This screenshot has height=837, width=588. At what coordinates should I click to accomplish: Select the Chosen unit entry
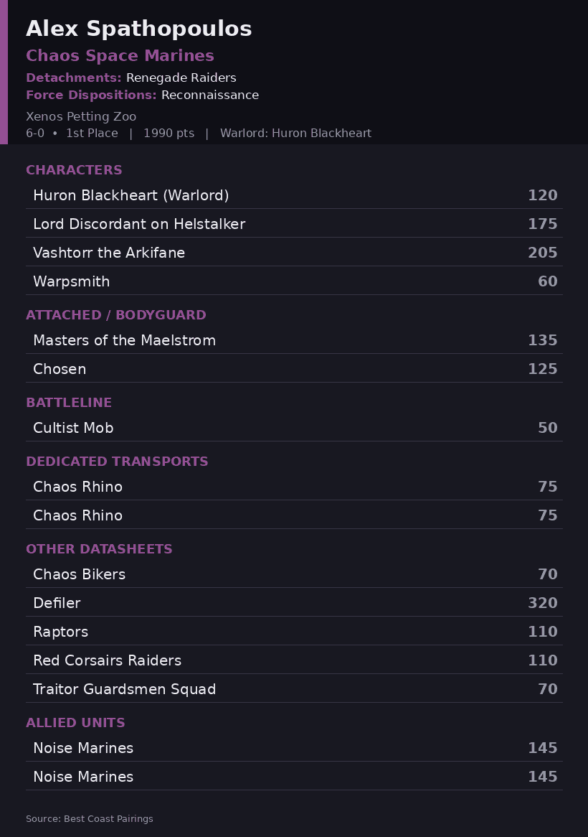coord(294,369)
